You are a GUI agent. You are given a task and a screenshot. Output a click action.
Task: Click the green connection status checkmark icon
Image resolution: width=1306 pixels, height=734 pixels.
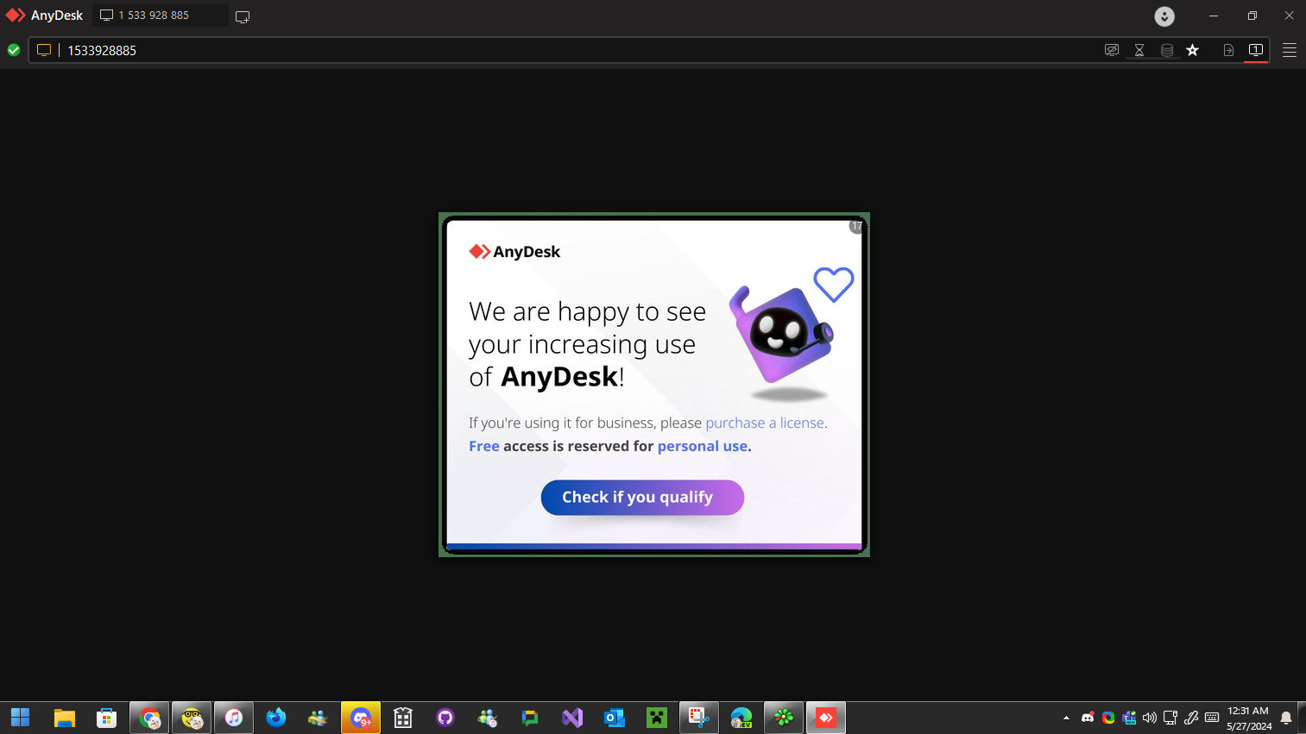pos(14,50)
